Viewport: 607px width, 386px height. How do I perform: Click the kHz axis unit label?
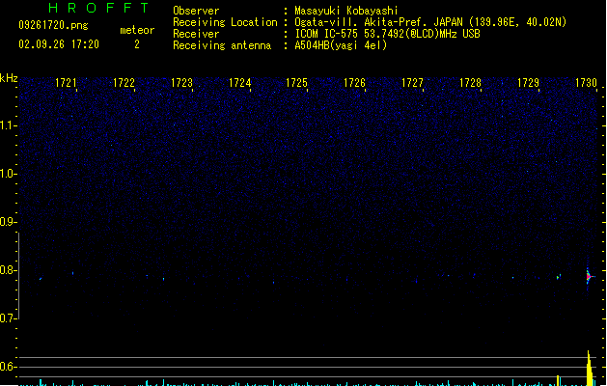[x=9, y=78]
